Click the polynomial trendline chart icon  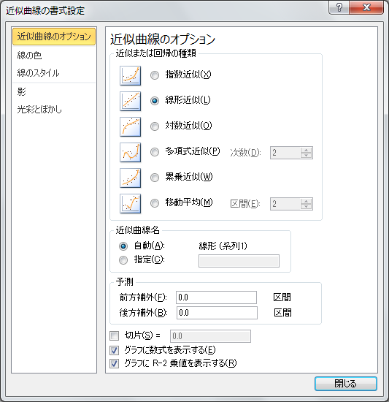coord(130,153)
